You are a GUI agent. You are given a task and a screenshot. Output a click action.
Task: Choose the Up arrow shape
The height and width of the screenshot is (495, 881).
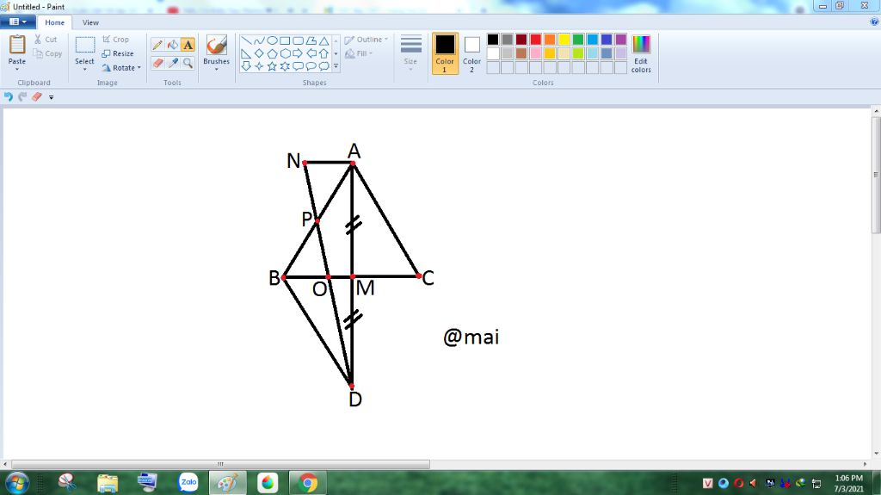(x=323, y=53)
